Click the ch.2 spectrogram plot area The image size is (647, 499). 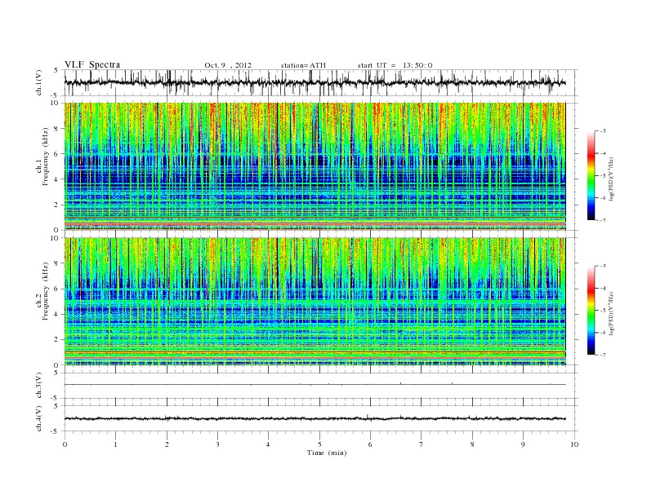[x=315, y=302]
